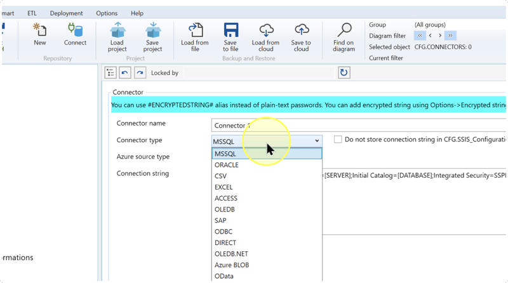Screen dimensions: 508x283
Task: Click the (All groups) group value
Action: (430, 25)
